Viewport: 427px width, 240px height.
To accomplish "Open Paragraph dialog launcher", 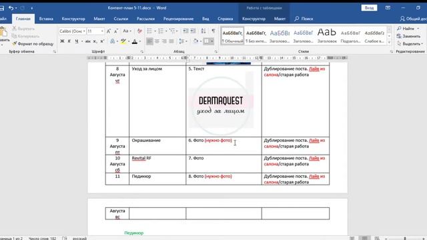I will click(216, 51).
